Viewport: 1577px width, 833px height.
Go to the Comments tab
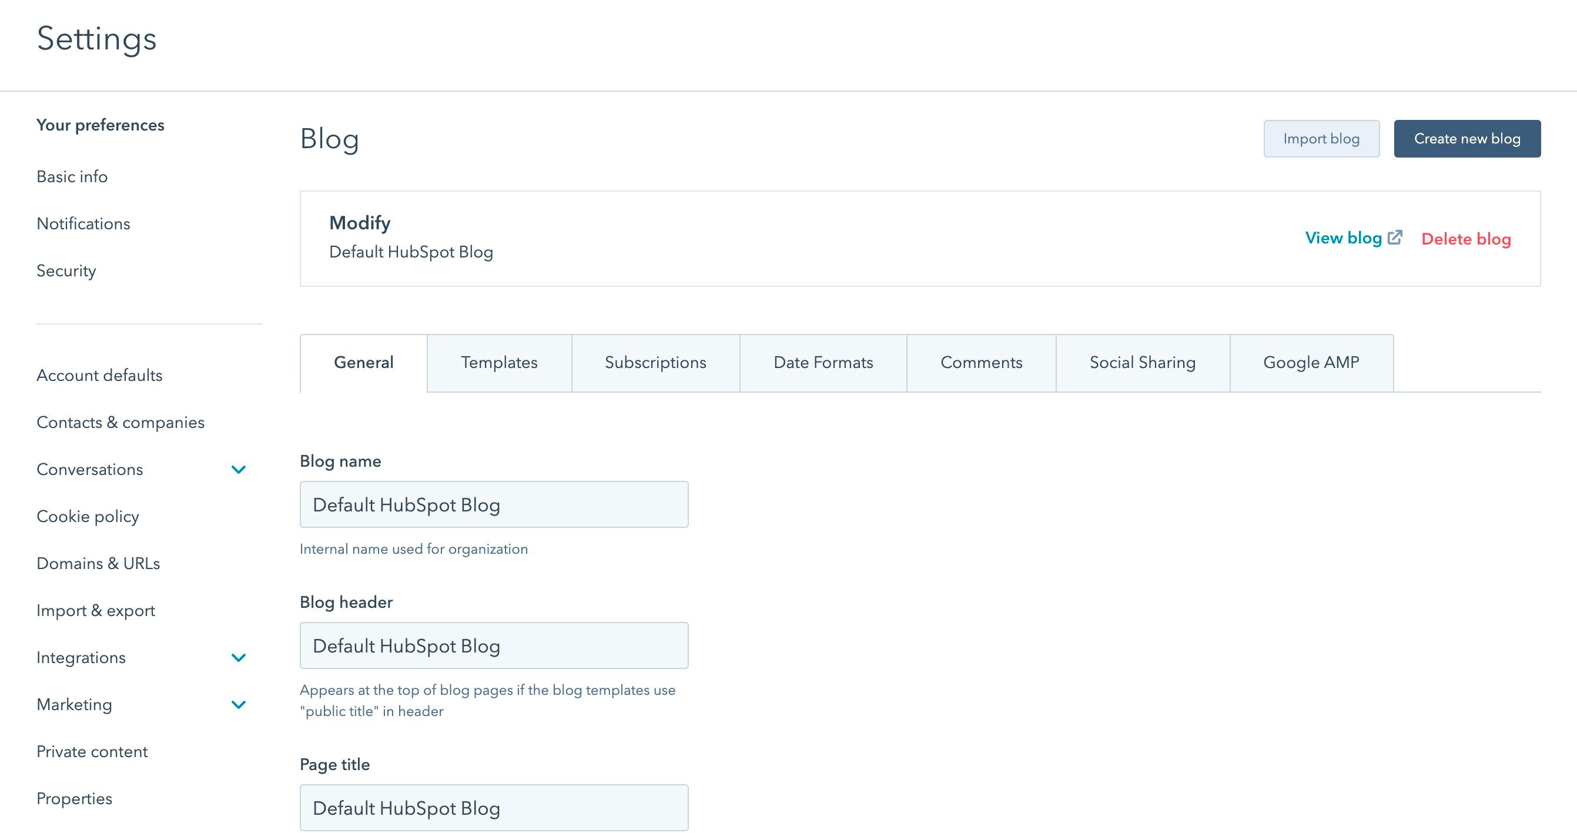click(x=981, y=363)
